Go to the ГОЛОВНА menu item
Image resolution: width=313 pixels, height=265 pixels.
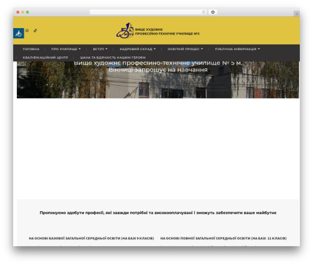point(31,49)
